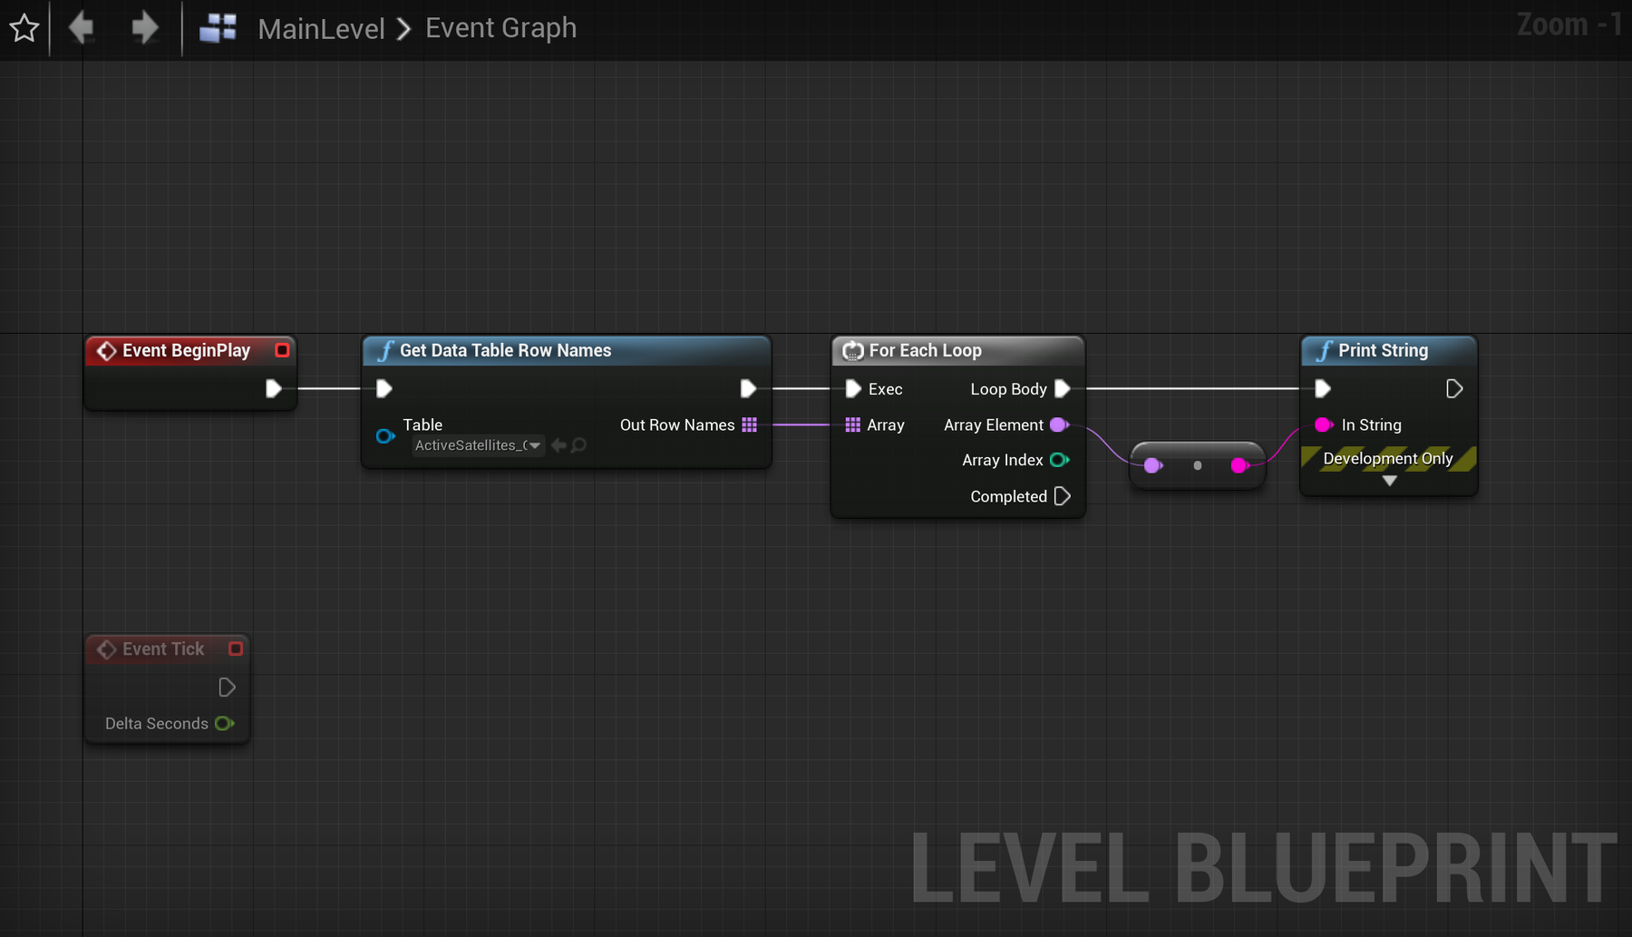This screenshot has width=1632, height=937.
Task: Click the Array Index output pin
Action: [x=1059, y=460]
